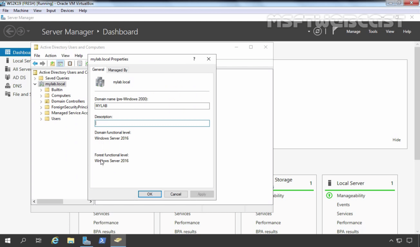Collapse the mylab.local tree node

point(35,84)
